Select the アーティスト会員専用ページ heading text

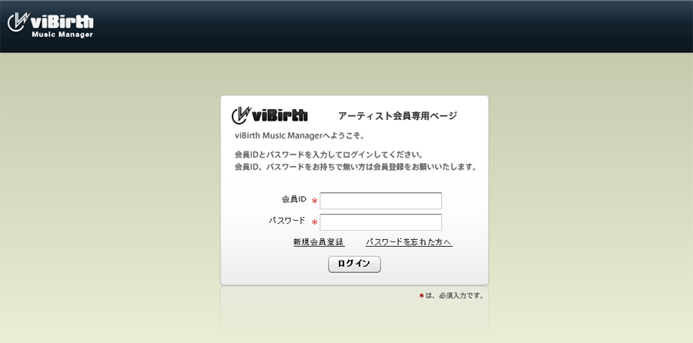click(397, 116)
